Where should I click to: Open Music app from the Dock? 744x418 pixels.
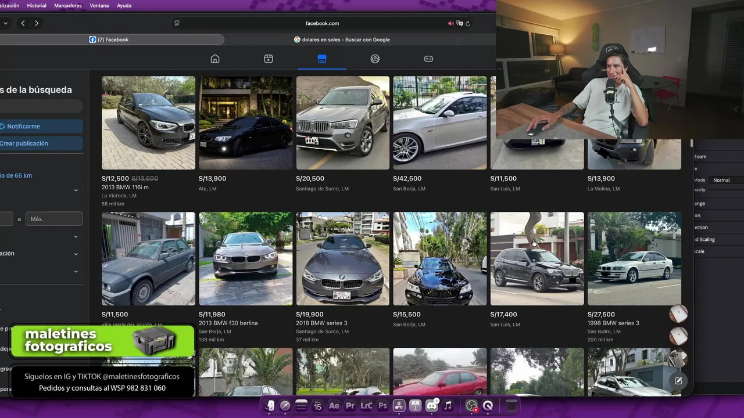(x=448, y=406)
